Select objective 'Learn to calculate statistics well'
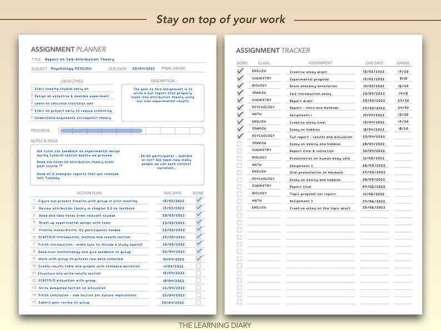The width and height of the screenshot is (441, 331). coord(64,103)
